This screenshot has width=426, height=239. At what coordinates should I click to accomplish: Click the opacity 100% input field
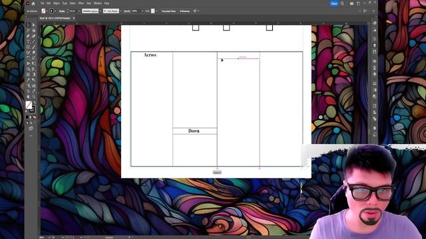[136, 11]
